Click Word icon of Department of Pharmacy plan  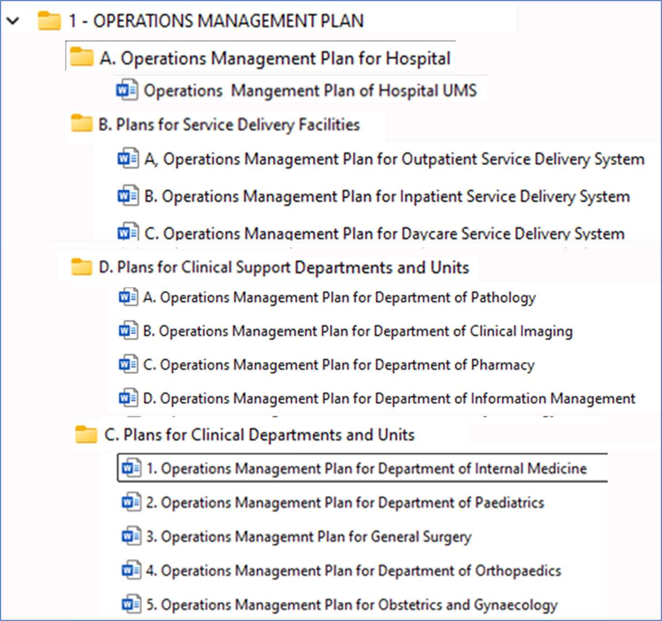click(128, 364)
